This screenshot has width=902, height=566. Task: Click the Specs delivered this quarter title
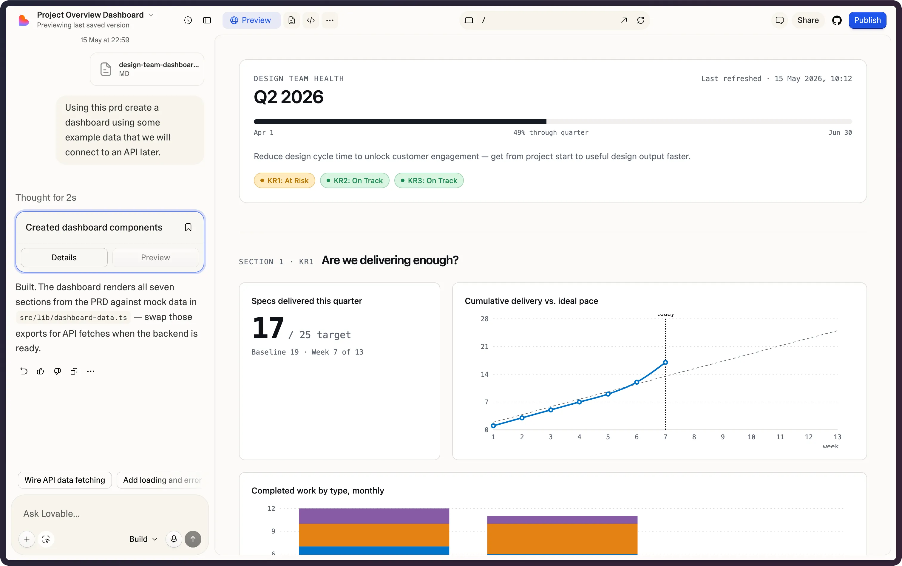coord(306,301)
